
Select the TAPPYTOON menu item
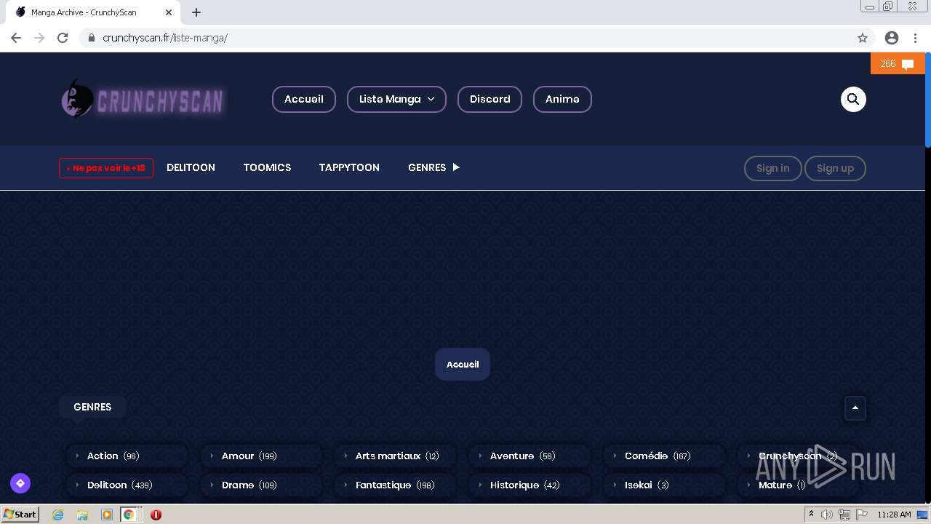(349, 167)
